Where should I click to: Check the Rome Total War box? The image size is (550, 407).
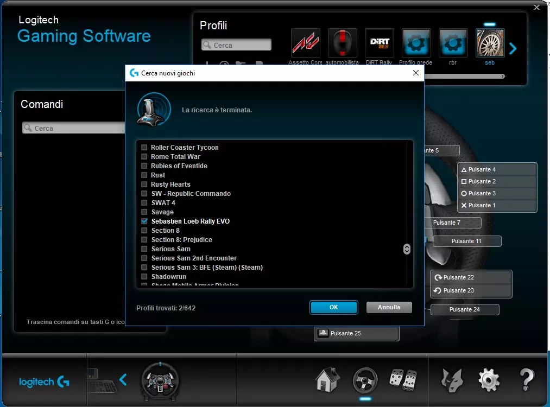(x=144, y=156)
